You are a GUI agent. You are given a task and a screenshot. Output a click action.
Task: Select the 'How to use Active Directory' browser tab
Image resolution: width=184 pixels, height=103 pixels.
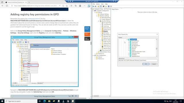click(x=16, y=2)
